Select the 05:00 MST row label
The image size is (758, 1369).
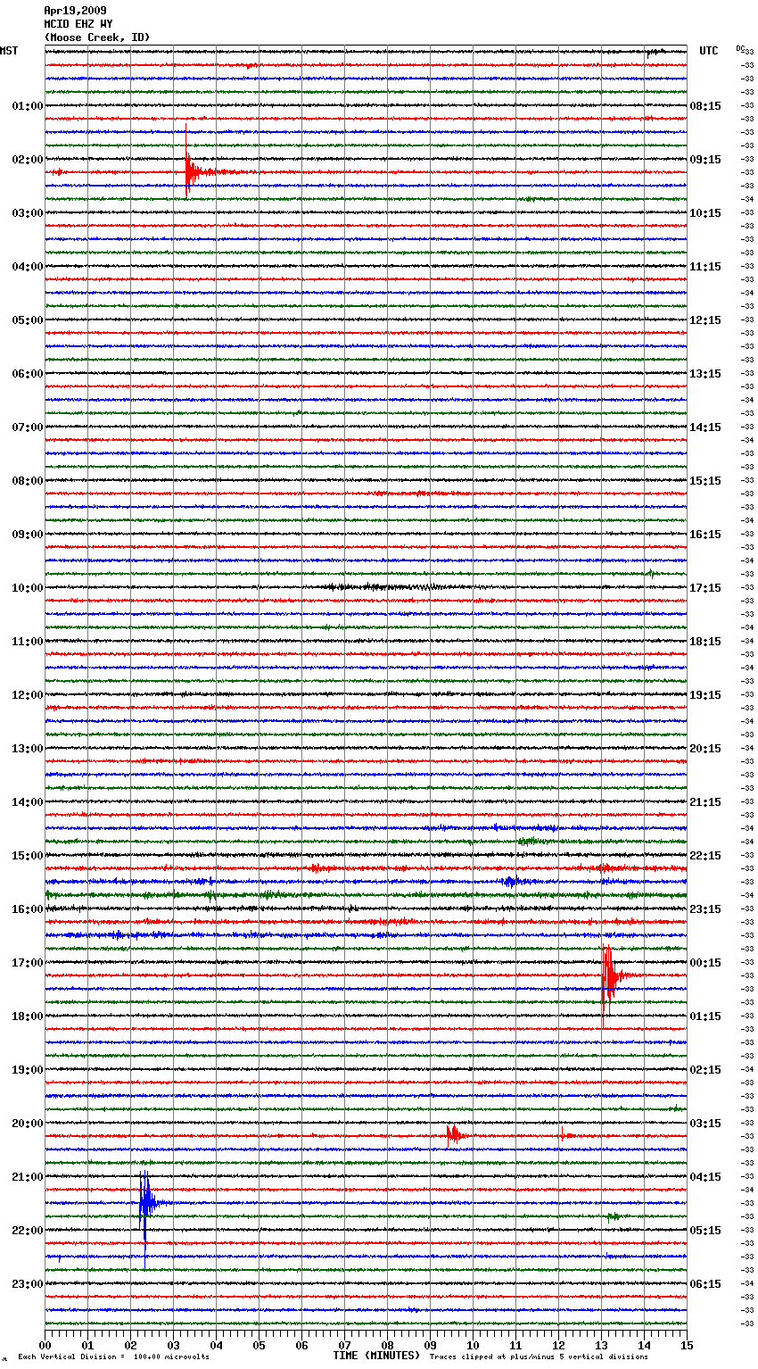coord(28,320)
